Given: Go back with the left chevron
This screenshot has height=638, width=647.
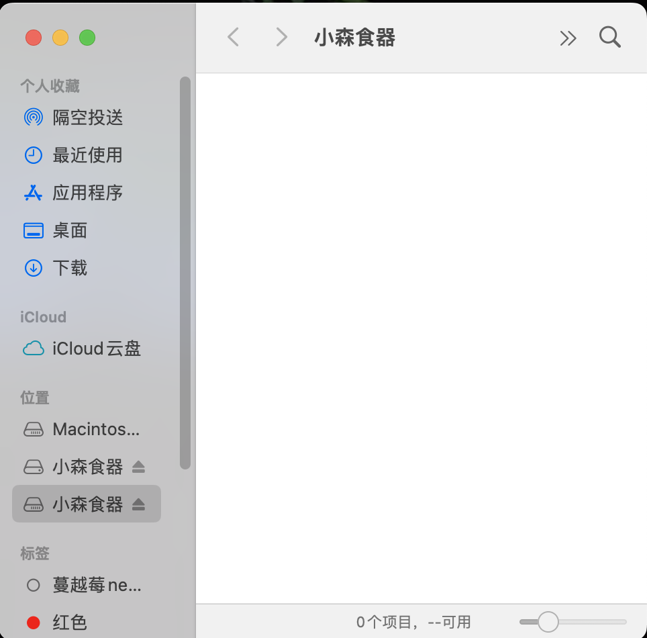Looking at the screenshot, I should (233, 38).
